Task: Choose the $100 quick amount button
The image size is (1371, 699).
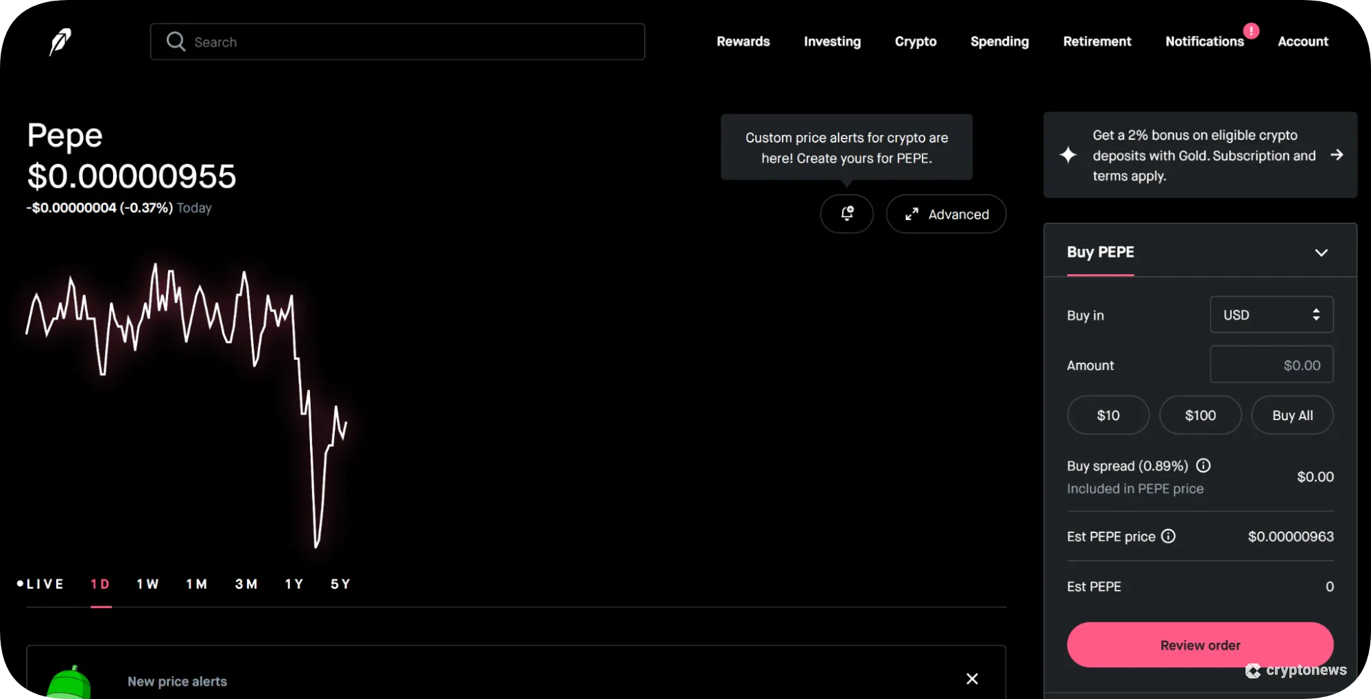Action: point(1200,415)
